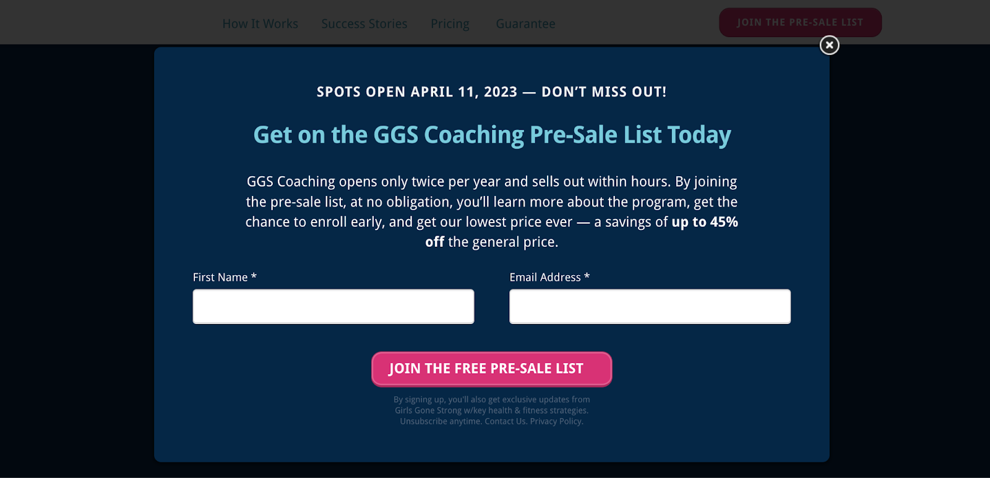The height and width of the screenshot is (478, 990).
Task: Select the Pricing nav link
Action: pyautogui.click(x=450, y=23)
